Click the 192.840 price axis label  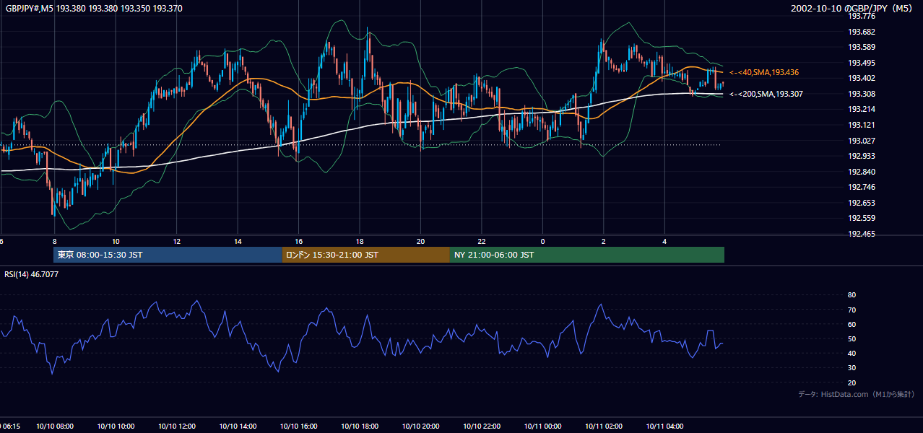point(862,172)
